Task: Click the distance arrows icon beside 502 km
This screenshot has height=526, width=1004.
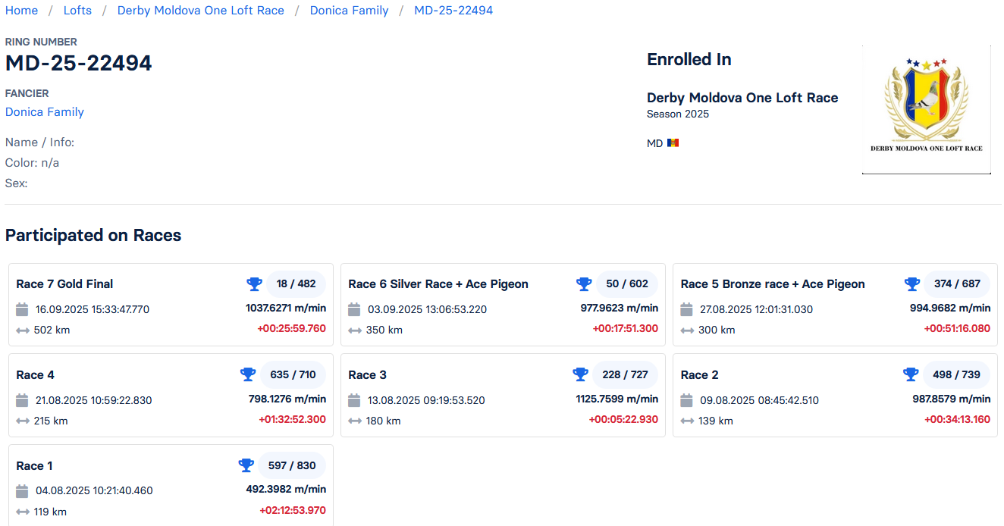Action: tap(22, 330)
